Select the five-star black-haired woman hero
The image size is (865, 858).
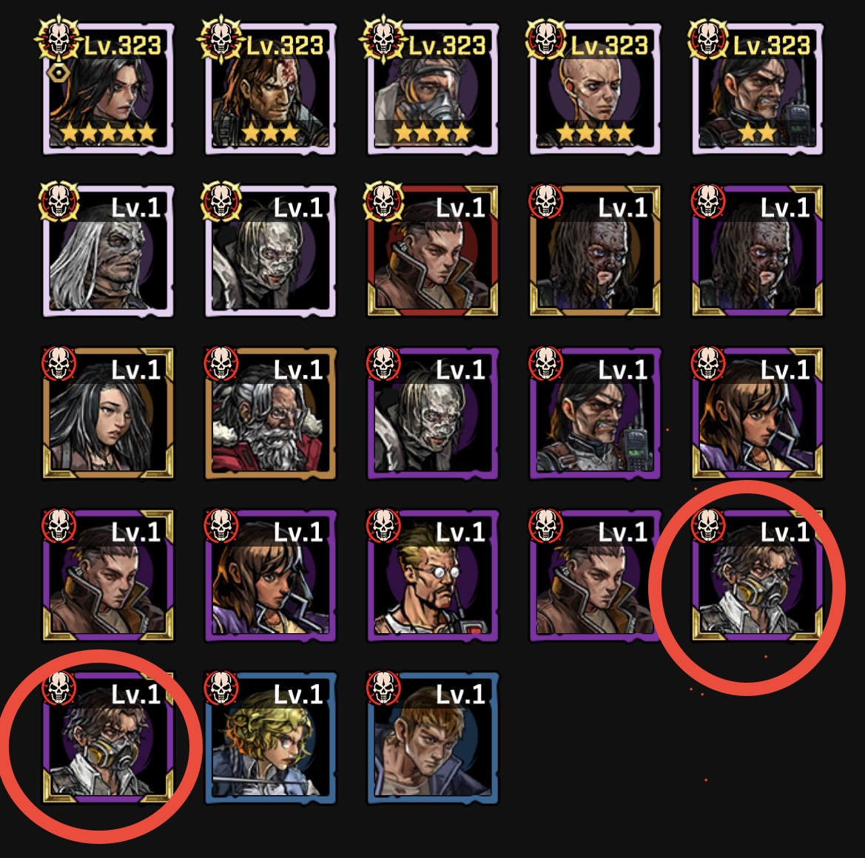[x=108, y=89]
